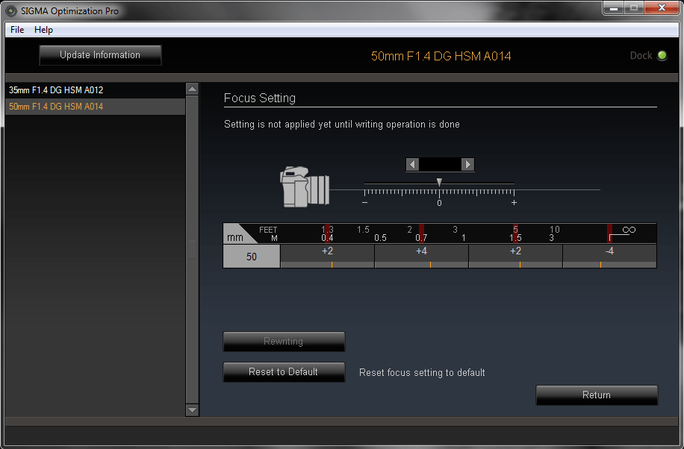Switch distance units to M

point(274,236)
